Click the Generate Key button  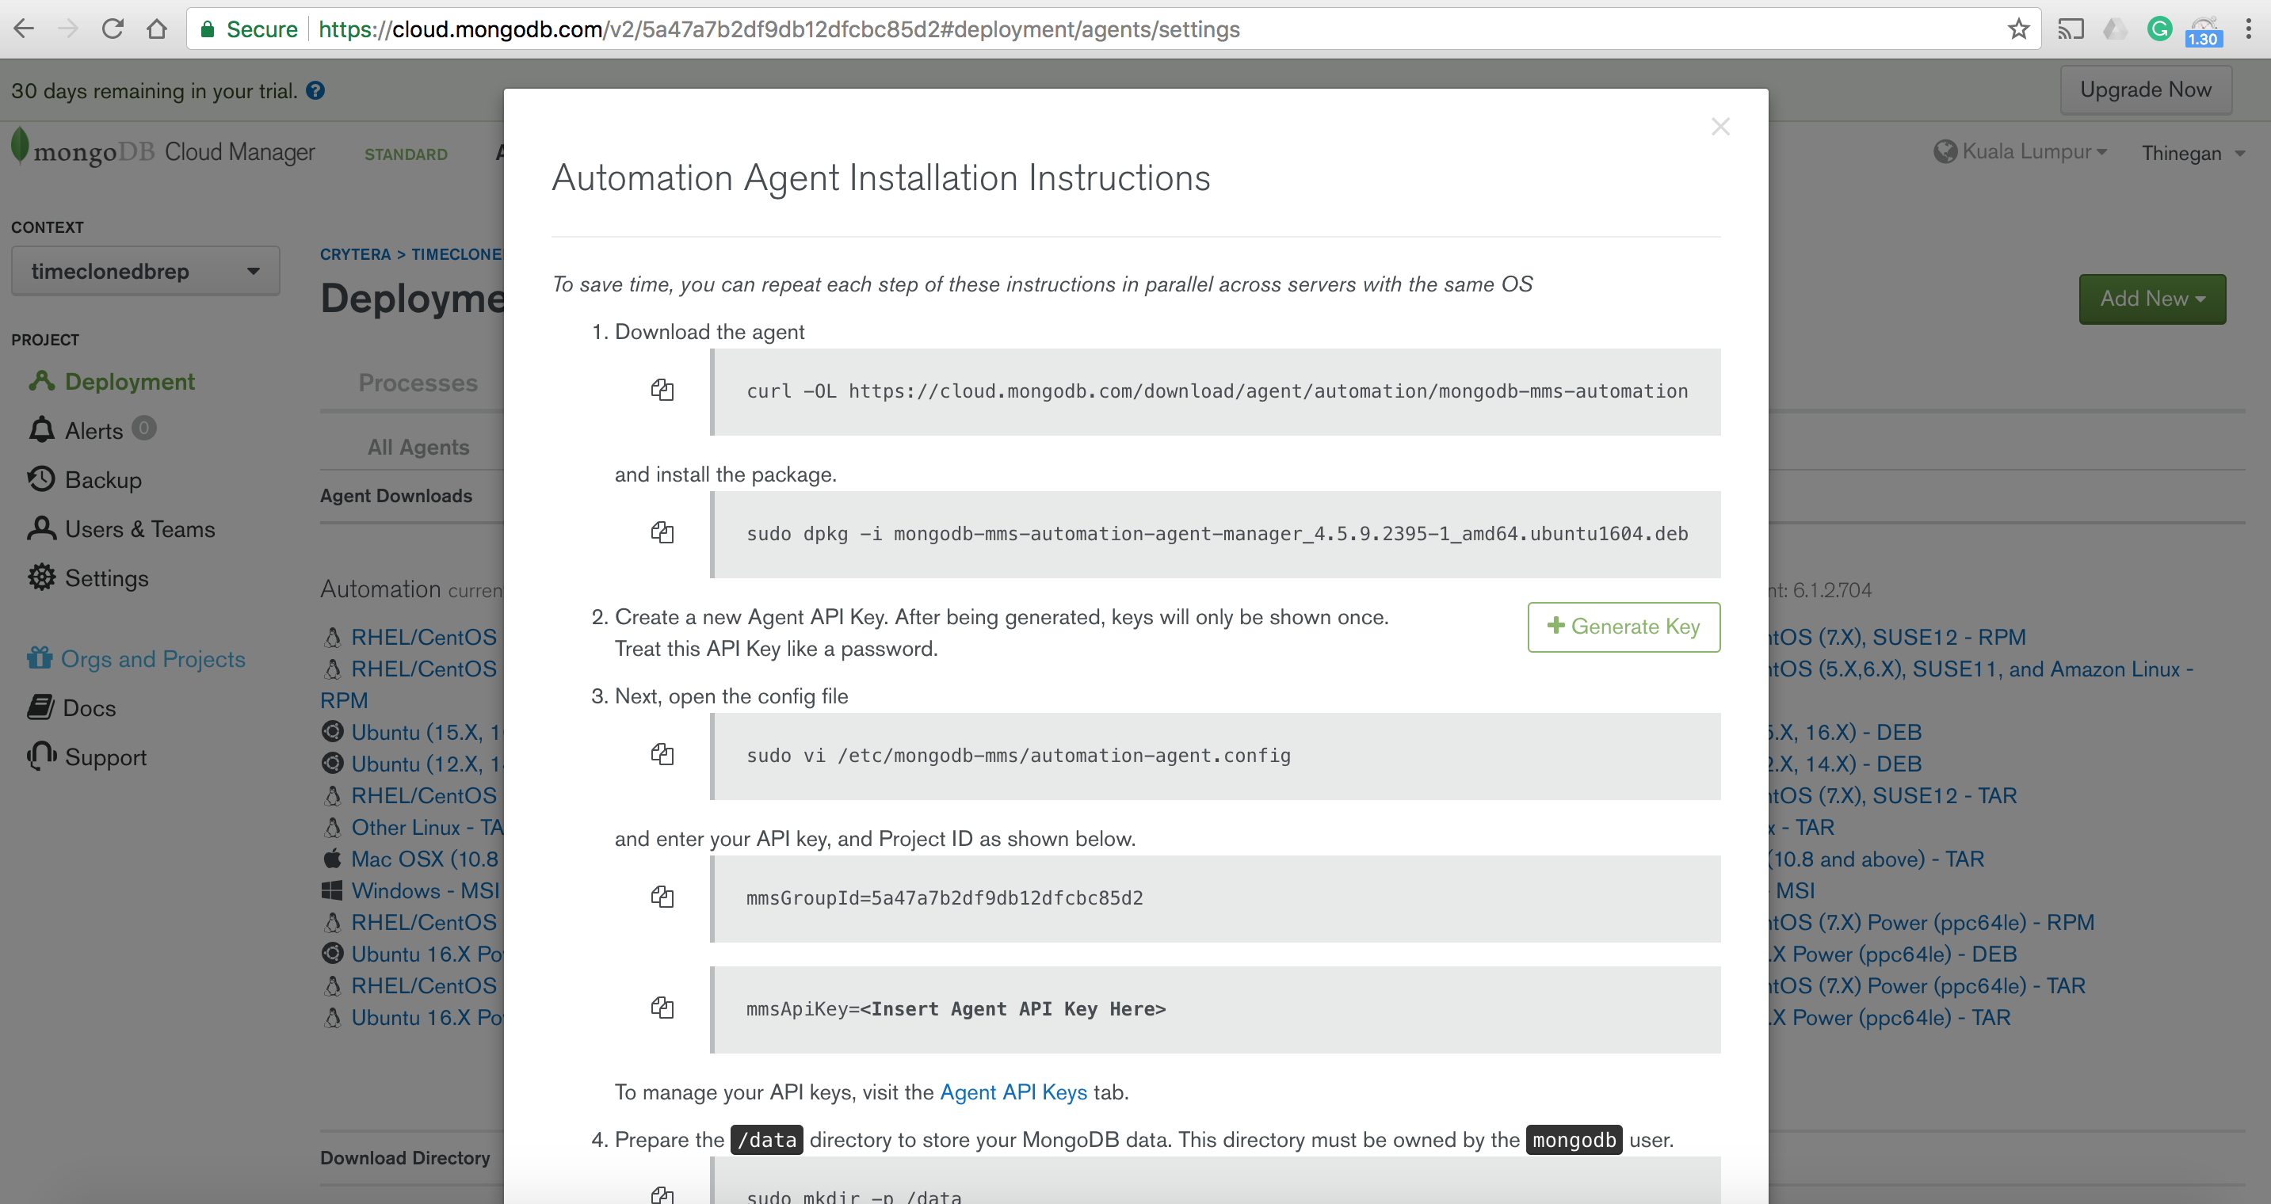[1623, 627]
